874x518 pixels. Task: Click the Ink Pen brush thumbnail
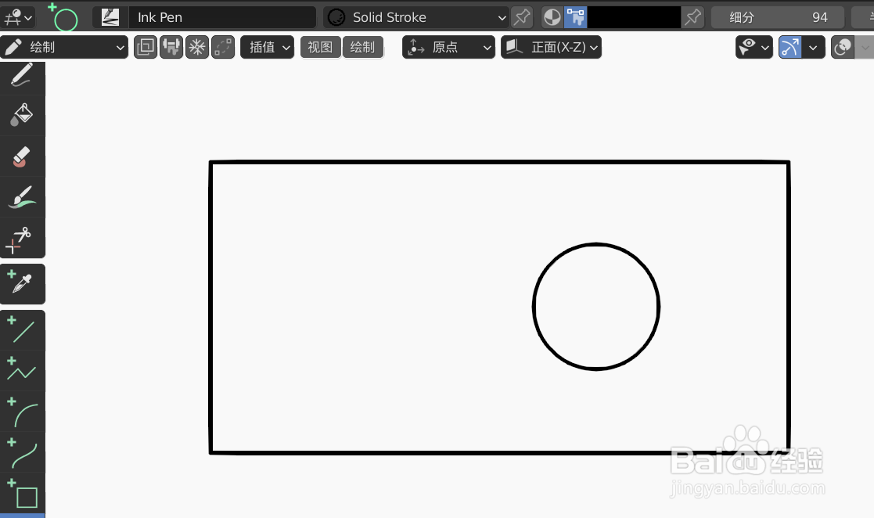pos(110,17)
